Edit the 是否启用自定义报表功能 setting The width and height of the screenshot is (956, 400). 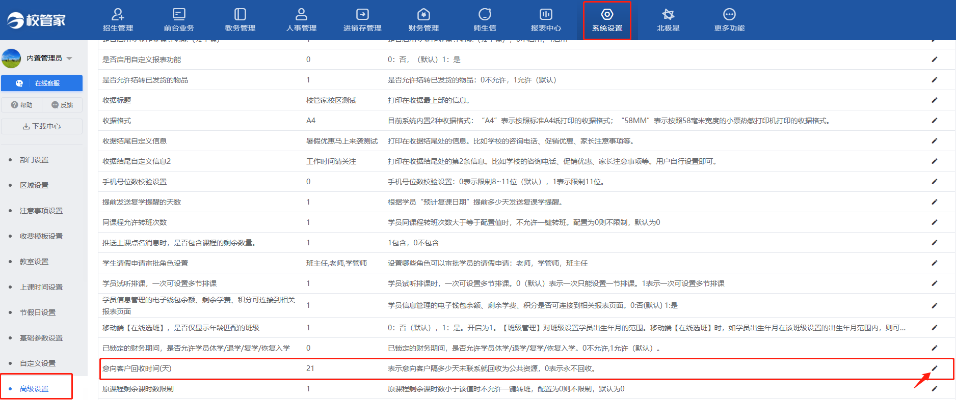[x=935, y=60]
